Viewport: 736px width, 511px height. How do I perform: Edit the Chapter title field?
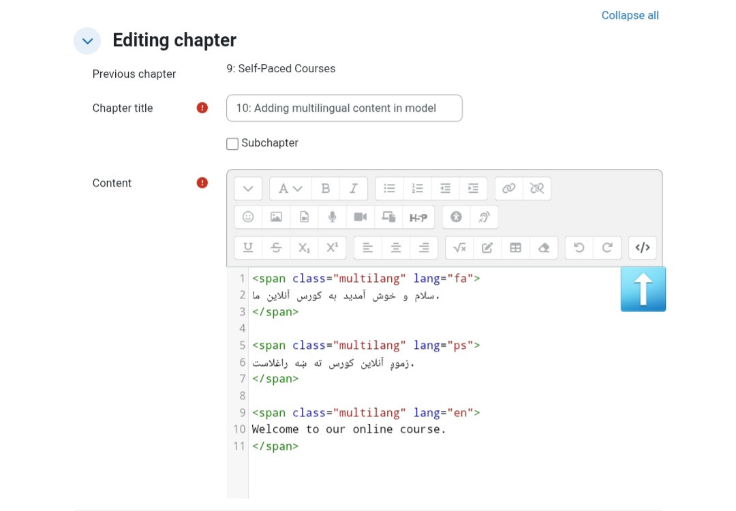[x=344, y=108]
